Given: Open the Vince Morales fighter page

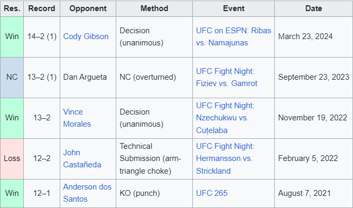Looking at the screenshot, I should click(x=77, y=118).
